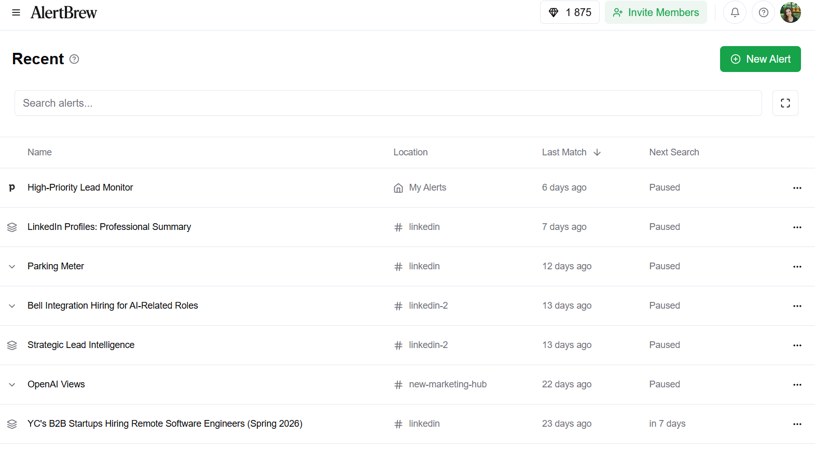Screen dimensions: 815x449
Task: Click '22 days ago' last match cell
Action: pyautogui.click(x=567, y=384)
